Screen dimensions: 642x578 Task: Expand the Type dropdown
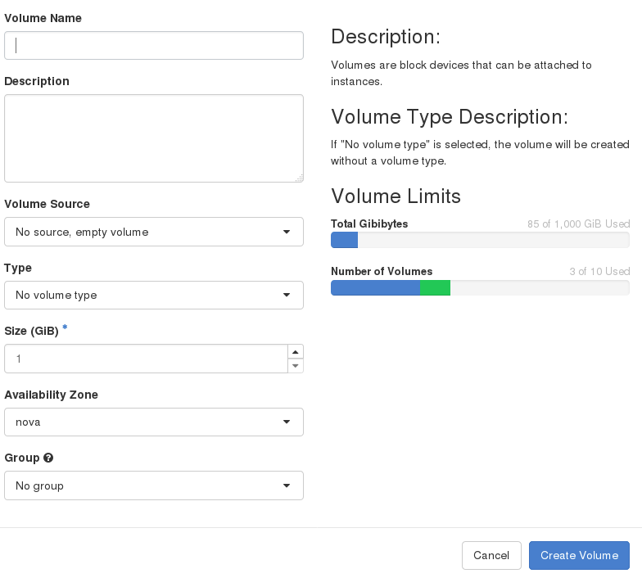[154, 295]
